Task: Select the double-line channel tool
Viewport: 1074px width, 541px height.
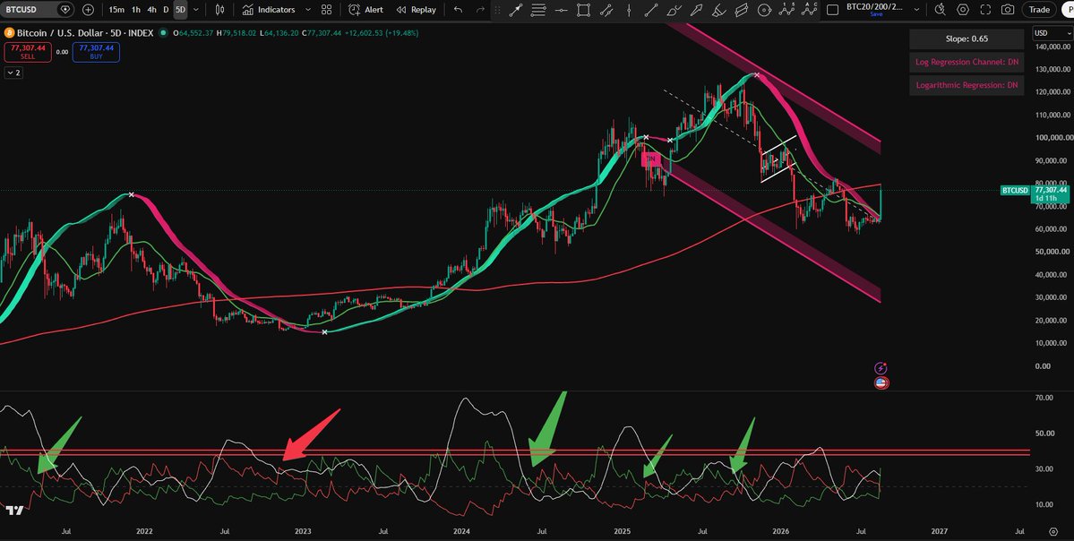Action: tap(606, 10)
